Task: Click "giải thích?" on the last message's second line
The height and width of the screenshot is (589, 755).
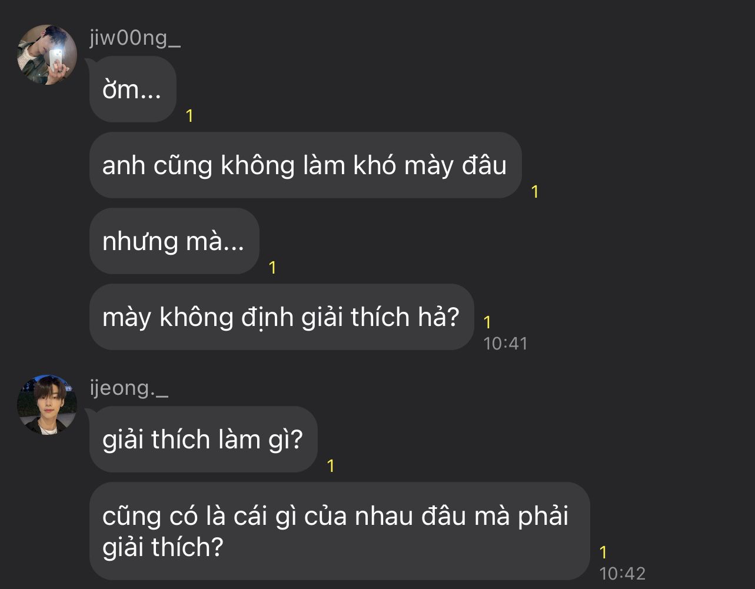Action: 163,548
